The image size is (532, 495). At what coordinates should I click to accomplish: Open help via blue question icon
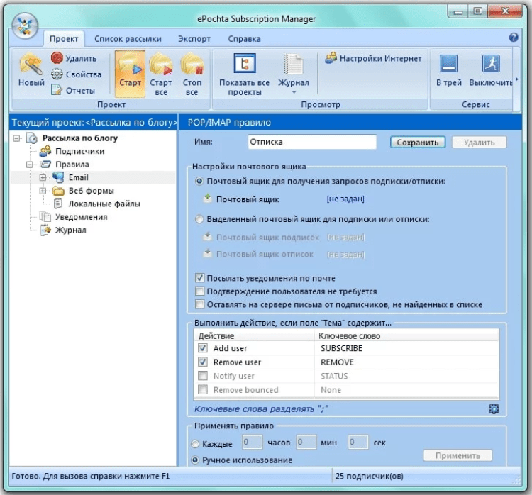coord(514,38)
